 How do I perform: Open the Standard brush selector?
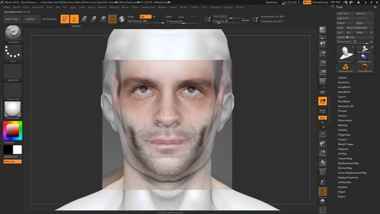point(13,34)
